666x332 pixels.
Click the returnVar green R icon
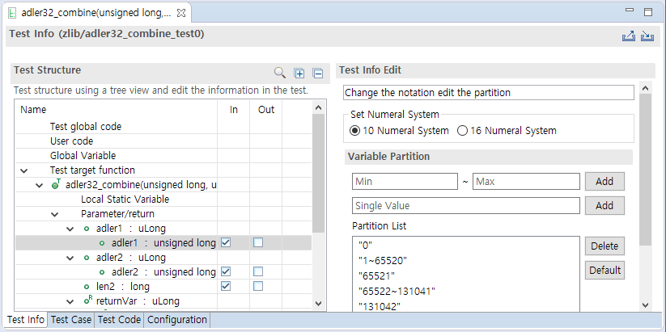pos(88,301)
